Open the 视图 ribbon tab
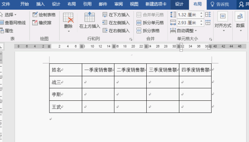The width and height of the screenshot is (249, 142). (134, 4)
